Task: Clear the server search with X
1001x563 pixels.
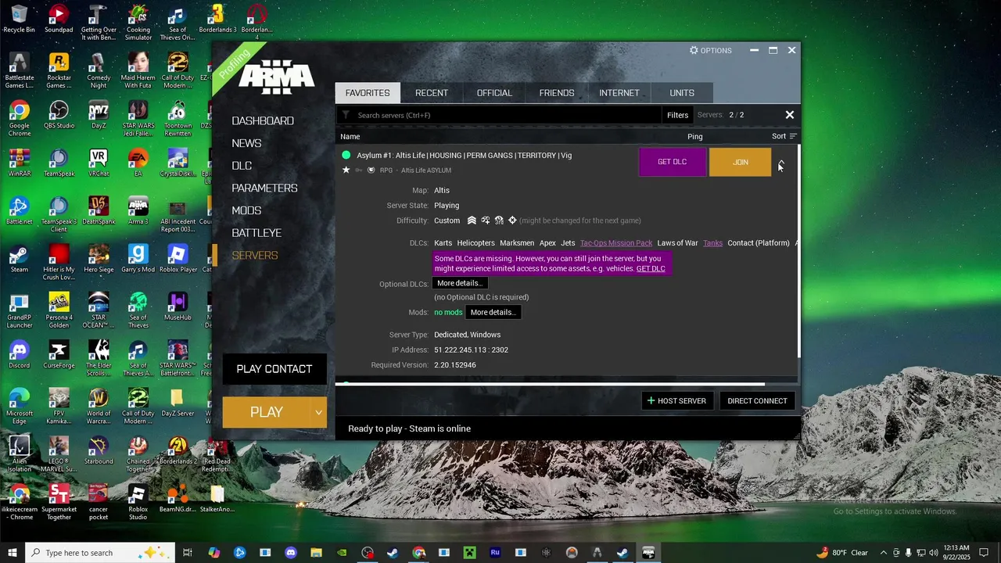Action: tap(789, 115)
